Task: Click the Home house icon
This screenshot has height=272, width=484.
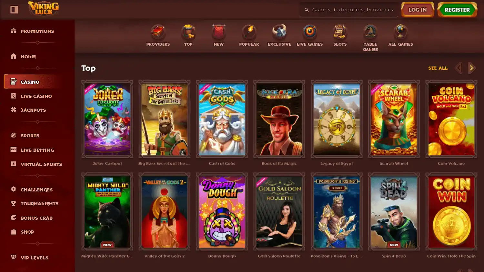Action: tap(13, 56)
